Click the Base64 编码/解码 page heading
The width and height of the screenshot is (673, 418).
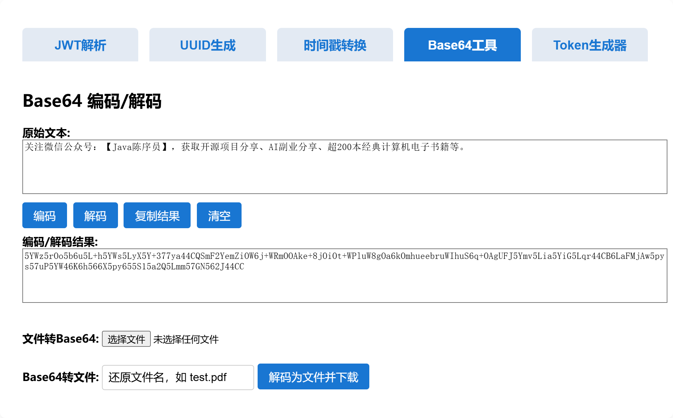[x=92, y=101]
